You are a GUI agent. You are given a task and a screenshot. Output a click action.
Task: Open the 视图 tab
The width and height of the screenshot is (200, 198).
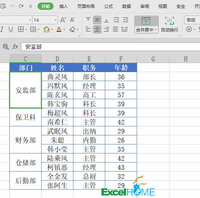point(163,6)
